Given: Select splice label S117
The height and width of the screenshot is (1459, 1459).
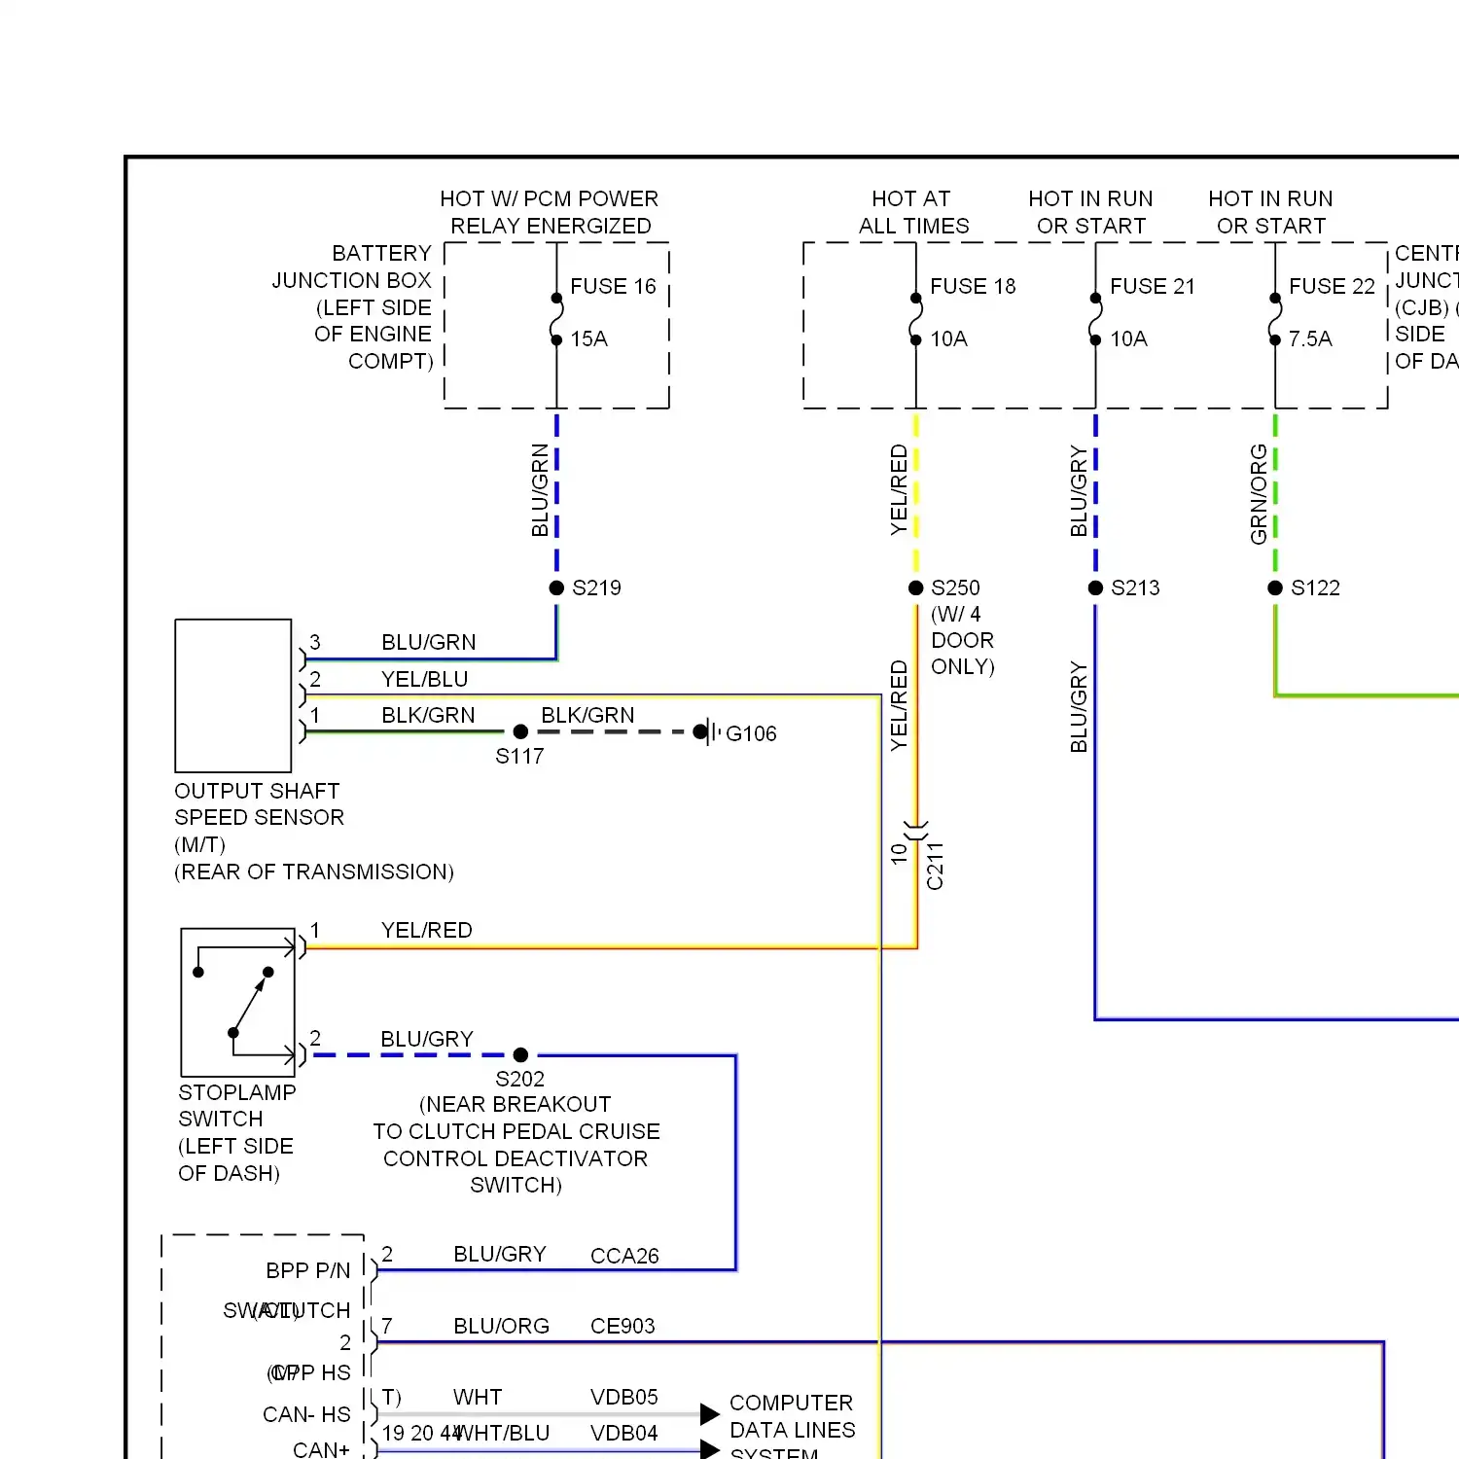Looking at the screenshot, I should click(519, 756).
